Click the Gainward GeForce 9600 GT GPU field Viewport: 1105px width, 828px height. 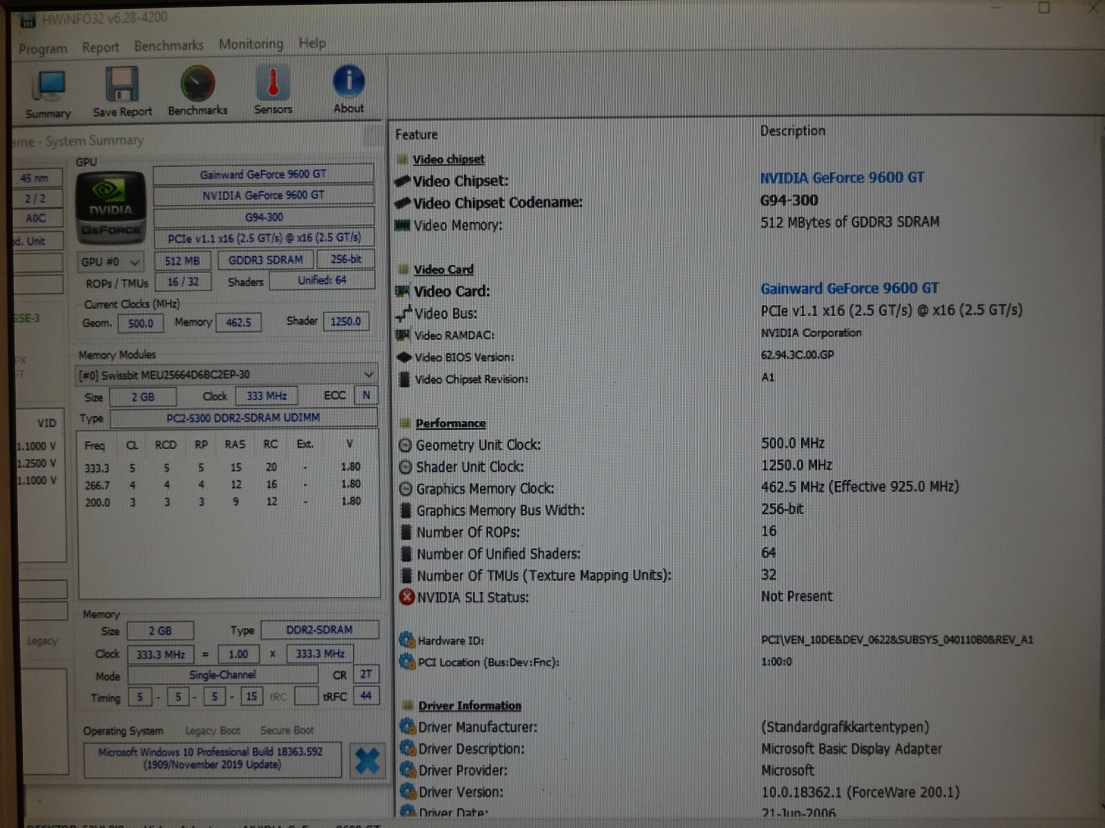tap(263, 175)
